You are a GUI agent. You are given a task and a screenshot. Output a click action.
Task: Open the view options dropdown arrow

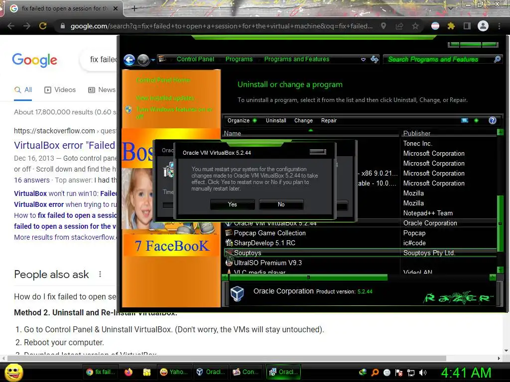tap(476, 120)
